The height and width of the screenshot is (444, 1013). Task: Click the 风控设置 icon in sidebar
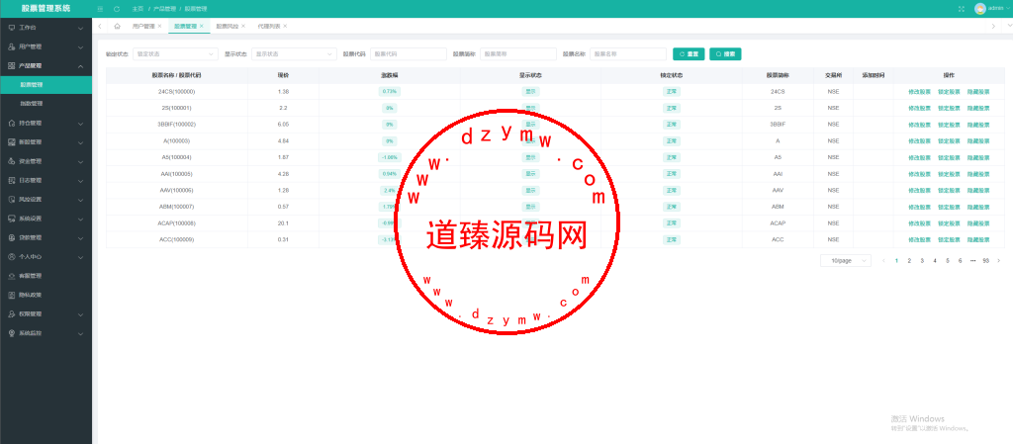[12, 200]
